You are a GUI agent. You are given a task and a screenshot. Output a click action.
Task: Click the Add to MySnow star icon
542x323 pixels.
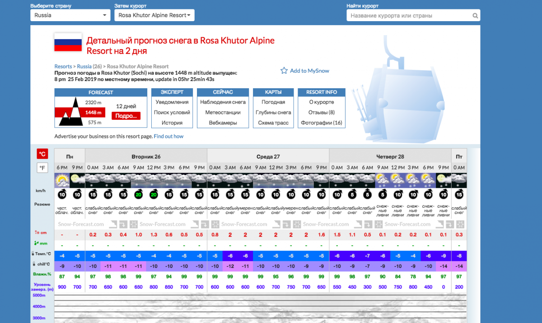284,71
